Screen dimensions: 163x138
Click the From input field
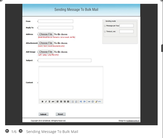[56, 21]
